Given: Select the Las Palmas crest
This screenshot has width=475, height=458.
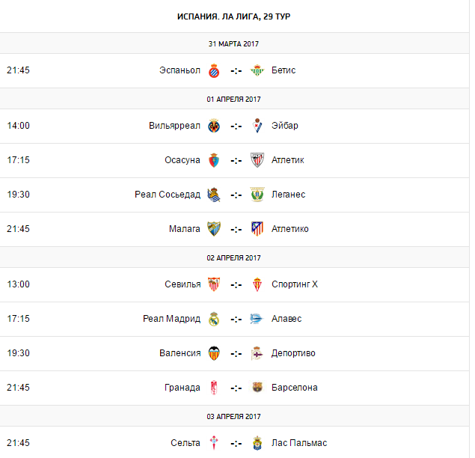Looking at the screenshot, I should tap(257, 443).
